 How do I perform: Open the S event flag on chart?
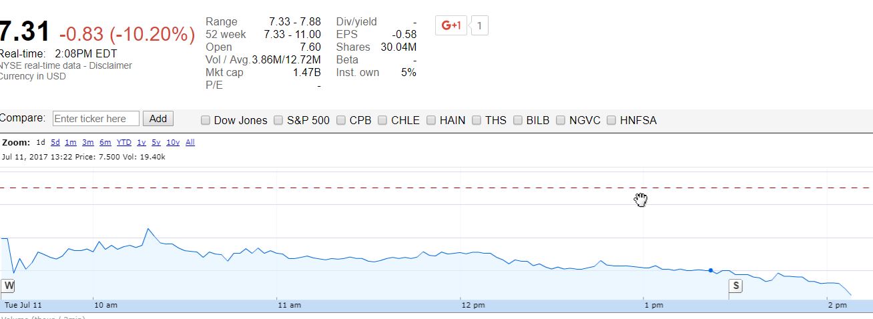(736, 286)
